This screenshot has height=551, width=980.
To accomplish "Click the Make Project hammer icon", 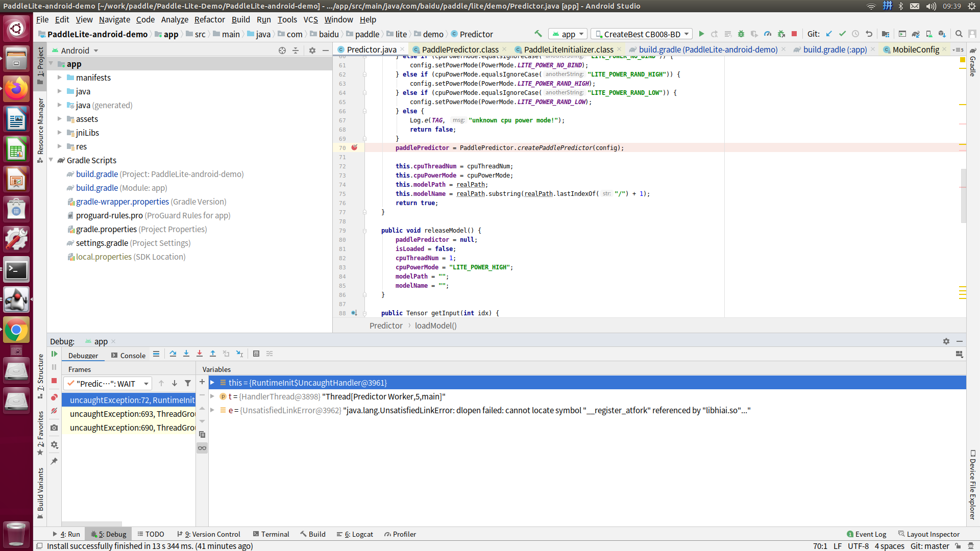I will coord(538,34).
